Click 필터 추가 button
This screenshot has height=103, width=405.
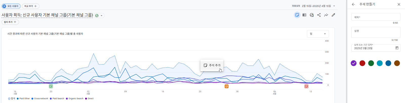pyautogui.click(x=10, y=22)
